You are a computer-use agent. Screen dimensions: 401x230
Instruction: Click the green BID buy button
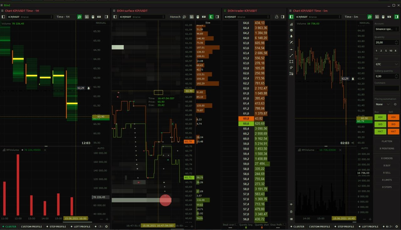(x=380, y=124)
